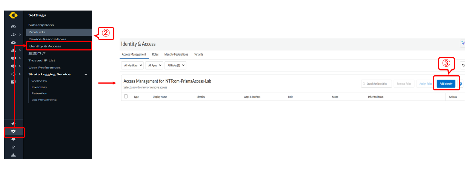Open the All Identities dropdown
The width and height of the screenshot is (469, 180).
(134, 66)
